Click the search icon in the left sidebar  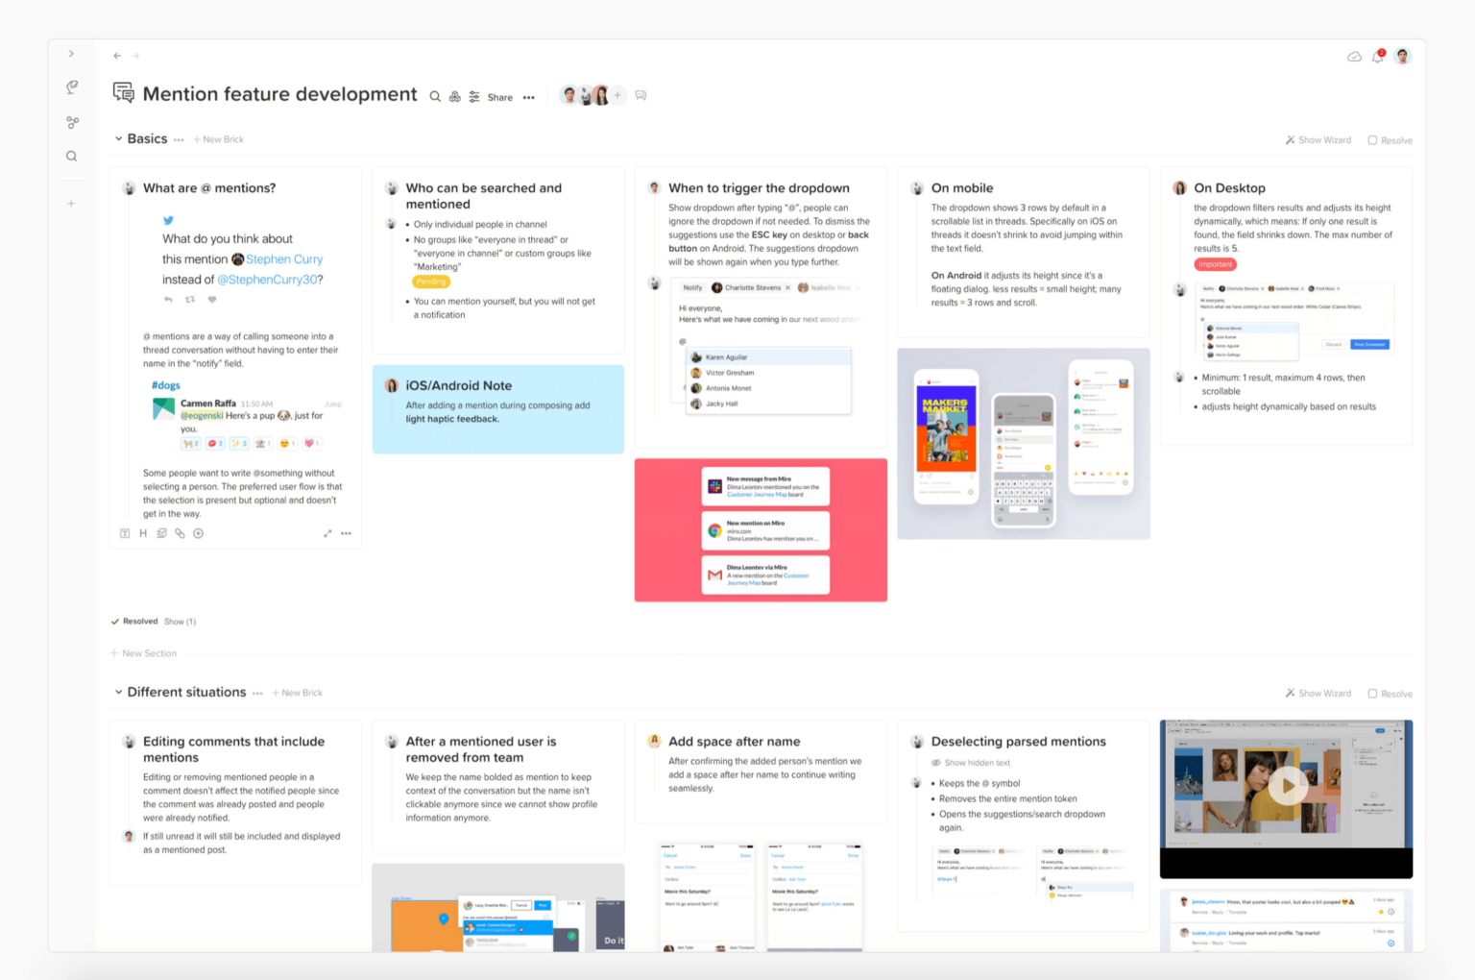[x=71, y=156]
